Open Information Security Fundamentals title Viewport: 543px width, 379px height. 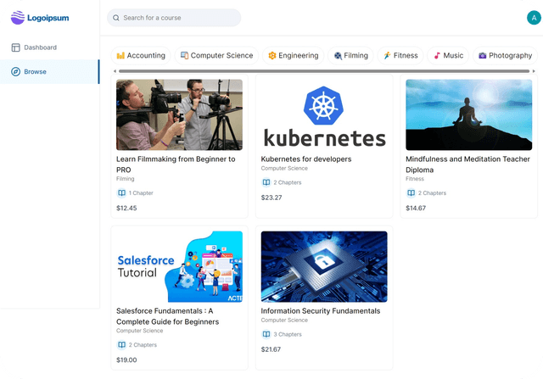pos(321,311)
